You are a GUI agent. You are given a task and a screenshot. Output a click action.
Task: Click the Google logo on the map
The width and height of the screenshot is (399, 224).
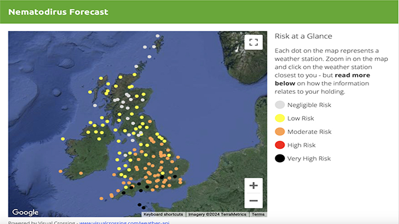tap(25, 212)
